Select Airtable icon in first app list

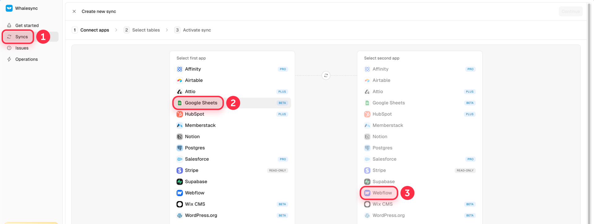180,80
